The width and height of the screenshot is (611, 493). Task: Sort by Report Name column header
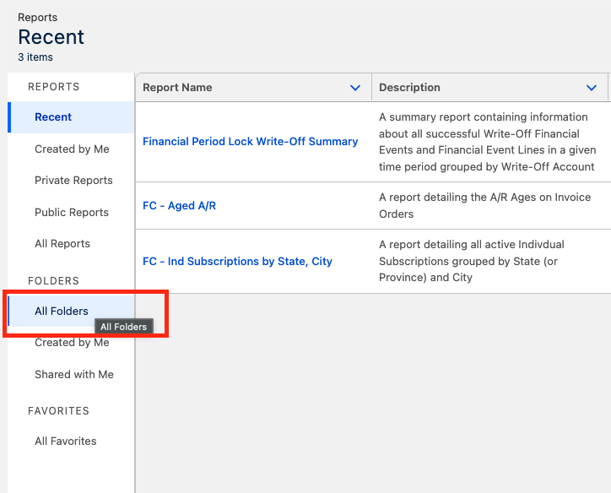pos(177,87)
